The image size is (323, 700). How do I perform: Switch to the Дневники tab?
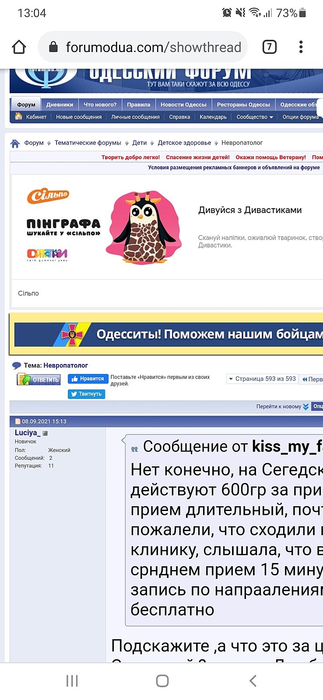click(x=60, y=105)
